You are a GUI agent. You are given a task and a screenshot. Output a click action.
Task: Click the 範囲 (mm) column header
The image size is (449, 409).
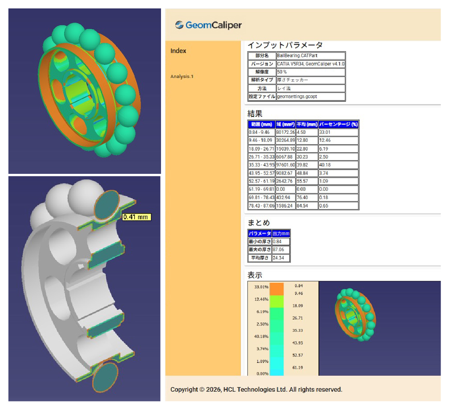click(x=262, y=124)
